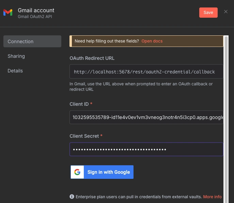The height and width of the screenshot is (203, 234).
Task: Click the vertical scrollbar of the form
Action: click(x=226, y=119)
